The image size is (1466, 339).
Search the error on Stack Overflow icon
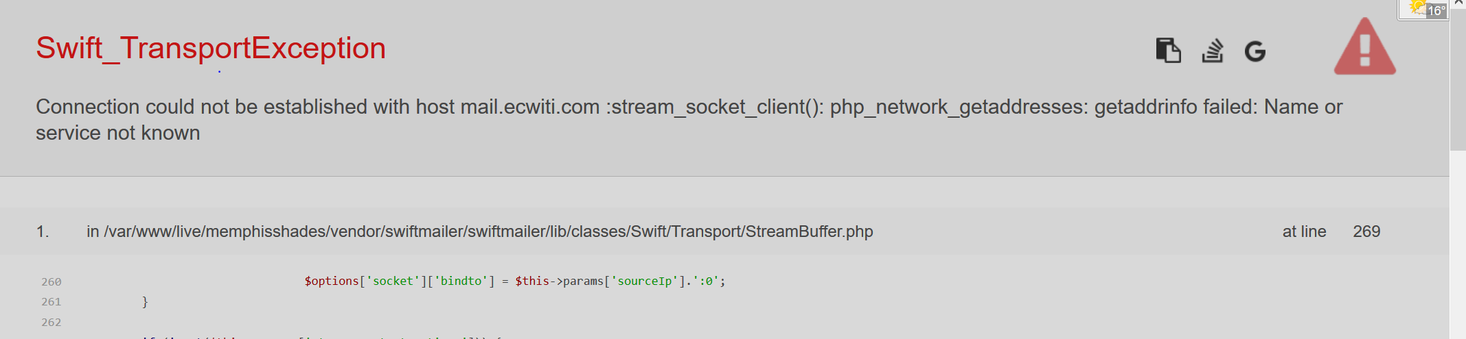click(x=1213, y=50)
